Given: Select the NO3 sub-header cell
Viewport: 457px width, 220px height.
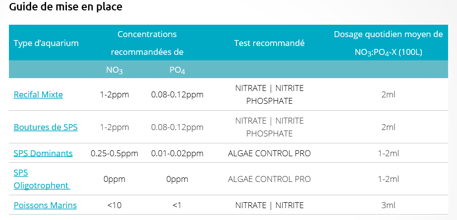Looking at the screenshot, I should coord(114,70).
